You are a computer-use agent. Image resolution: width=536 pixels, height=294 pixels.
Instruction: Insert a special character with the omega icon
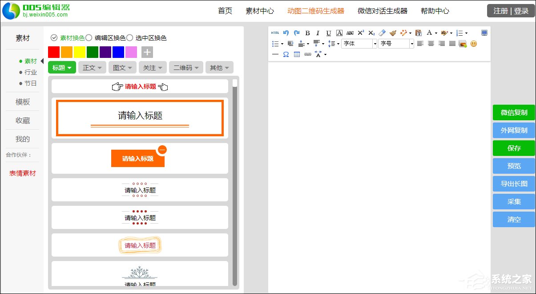point(286,54)
